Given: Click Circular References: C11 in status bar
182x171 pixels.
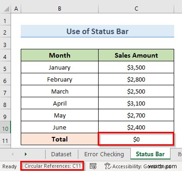Looking at the screenshot, I should [53, 166].
